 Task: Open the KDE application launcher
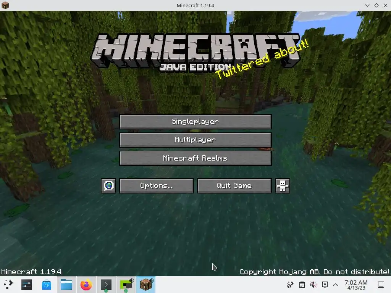click(8, 285)
